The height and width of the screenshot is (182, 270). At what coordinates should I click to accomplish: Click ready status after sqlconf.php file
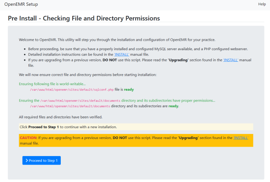pyautogui.click(x=129, y=90)
